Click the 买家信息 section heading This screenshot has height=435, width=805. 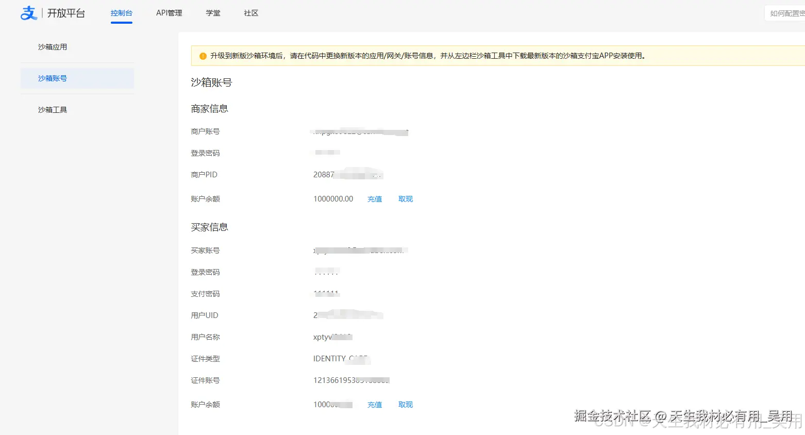coord(209,227)
